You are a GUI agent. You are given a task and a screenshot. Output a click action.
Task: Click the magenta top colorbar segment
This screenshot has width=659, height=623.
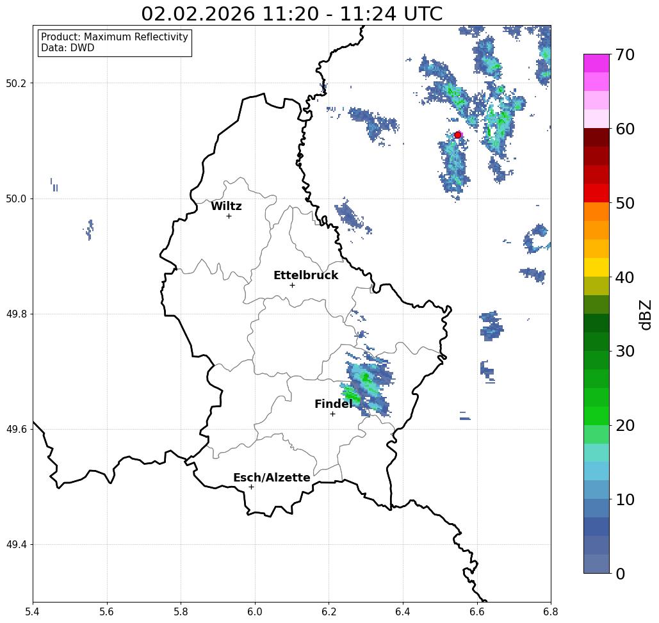(596, 63)
